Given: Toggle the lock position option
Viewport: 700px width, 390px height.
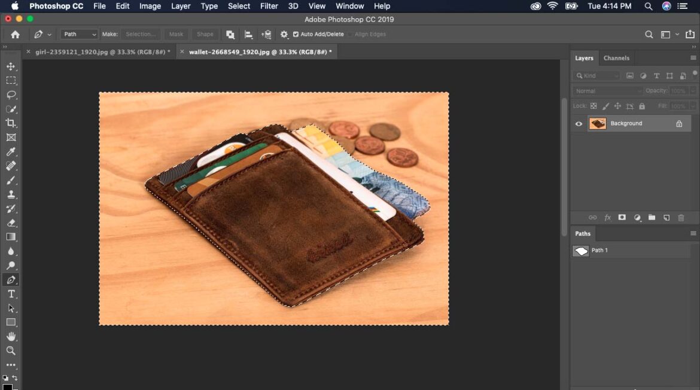Looking at the screenshot, I should 617,106.
